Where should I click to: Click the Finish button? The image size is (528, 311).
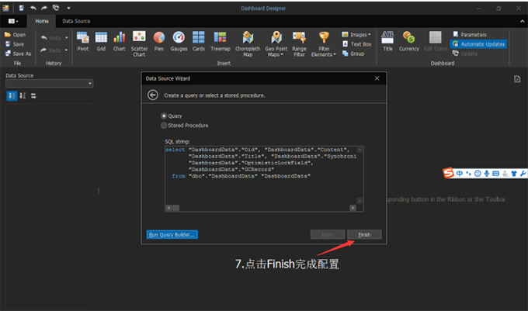tap(364, 234)
